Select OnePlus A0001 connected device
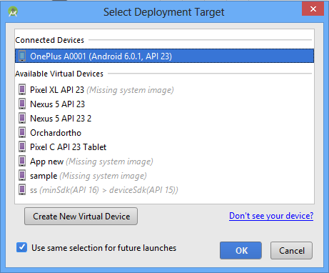Viewport: 329px width, 273px height. (164, 56)
